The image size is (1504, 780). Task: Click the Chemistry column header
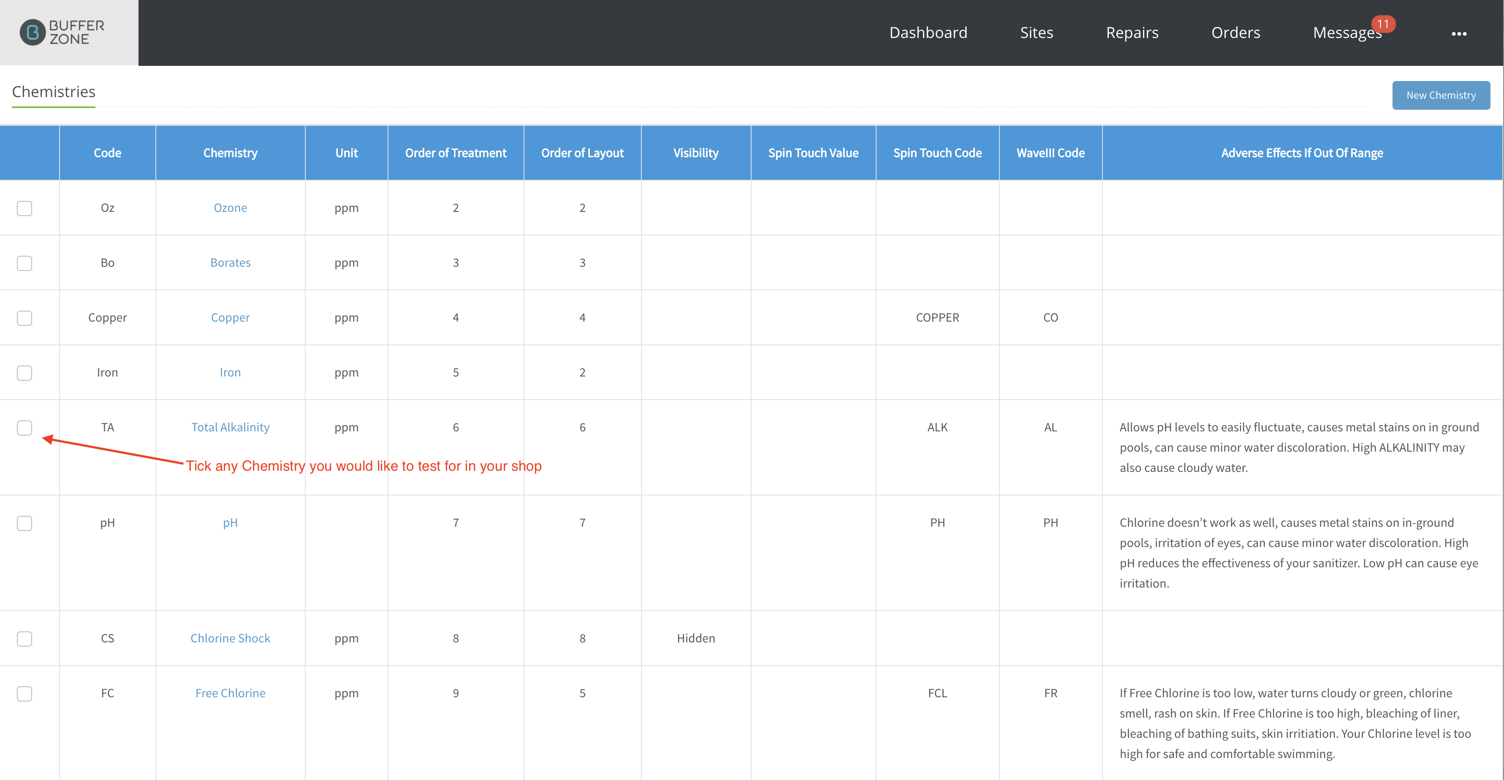[230, 153]
